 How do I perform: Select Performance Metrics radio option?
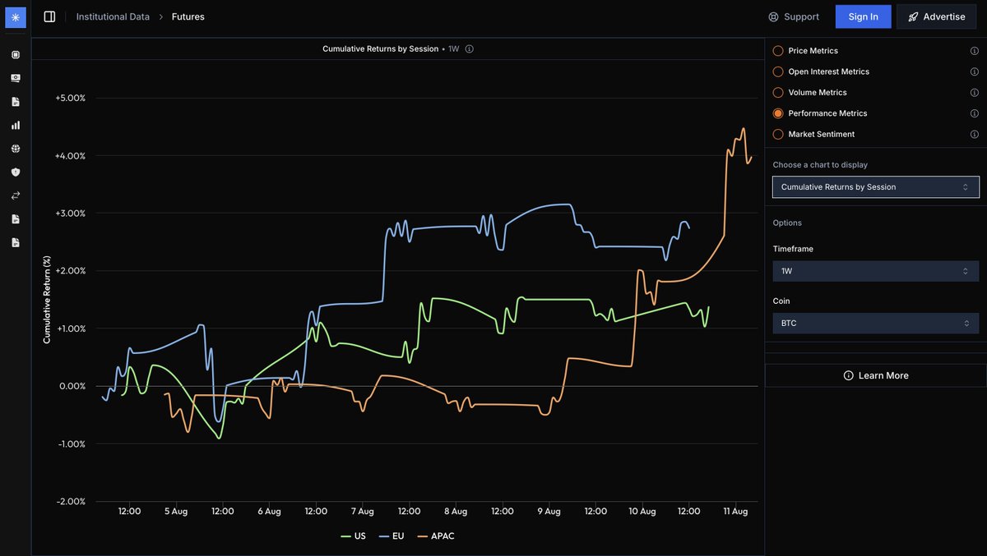pyautogui.click(x=778, y=113)
